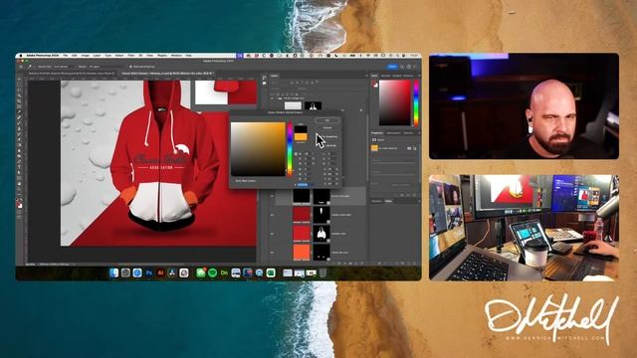
Task: Open Finder from the Dock
Action: coord(113,273)
